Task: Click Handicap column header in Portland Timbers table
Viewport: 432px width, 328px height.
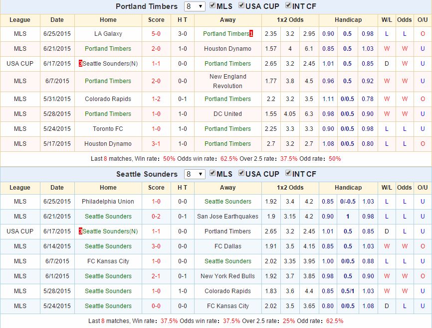Action: coord(348,20)
